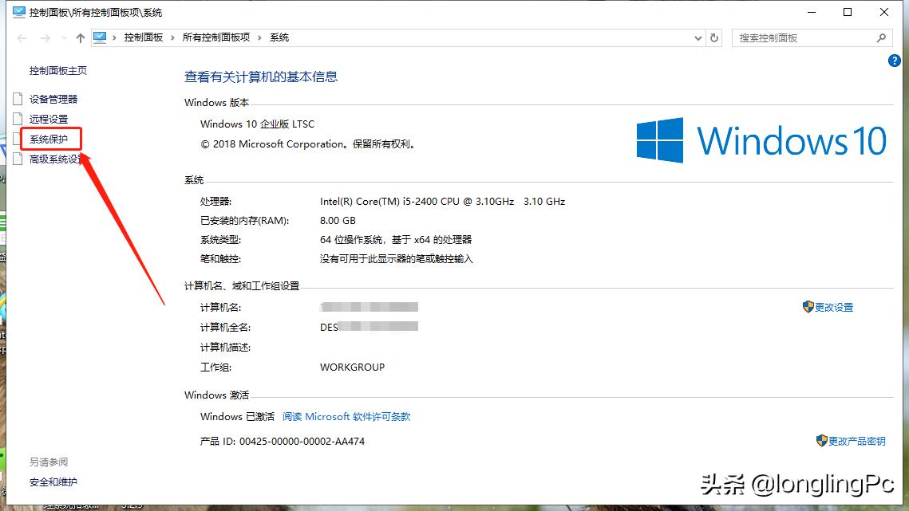Click the search magnifier icon
The height and width of the screenshot is (511, 909).
point(880,37)
